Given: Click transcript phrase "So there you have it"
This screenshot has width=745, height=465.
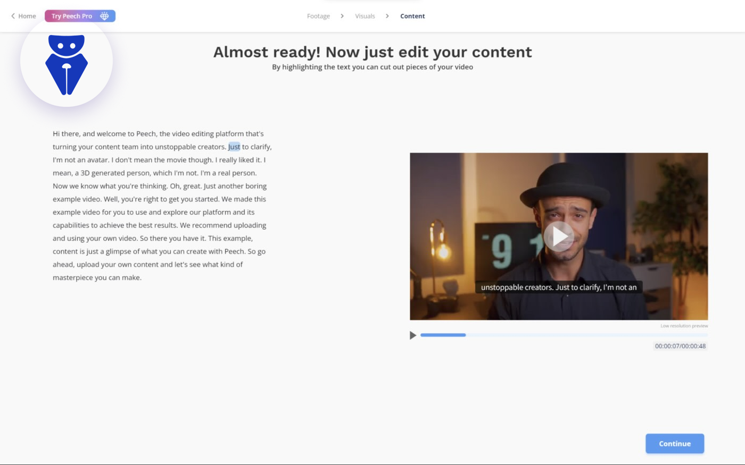Looking at the screenshot, I should [x=173, y=239].
